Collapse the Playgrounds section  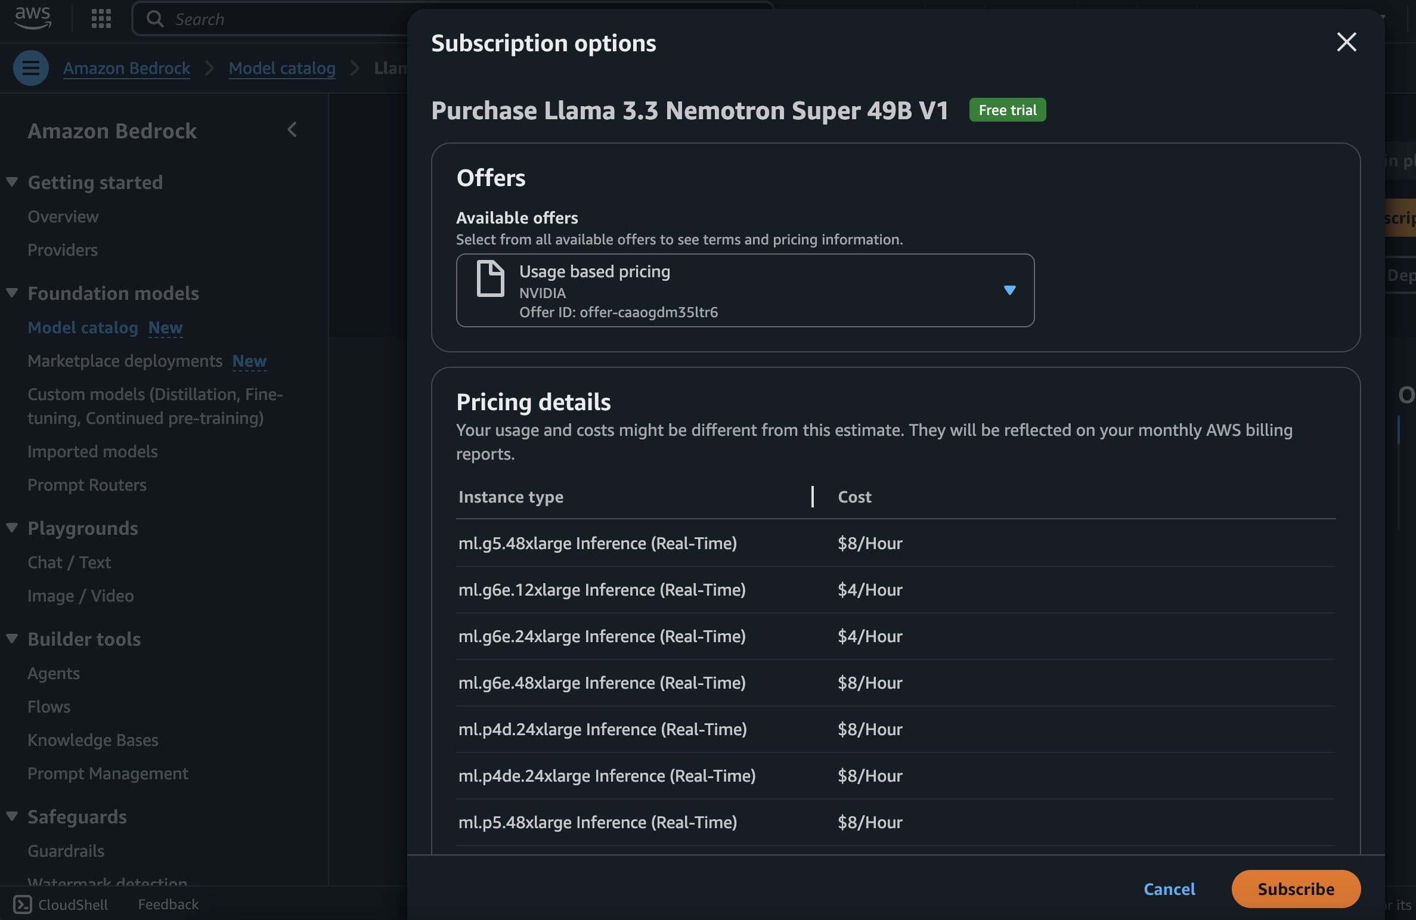tap(12, 528)
